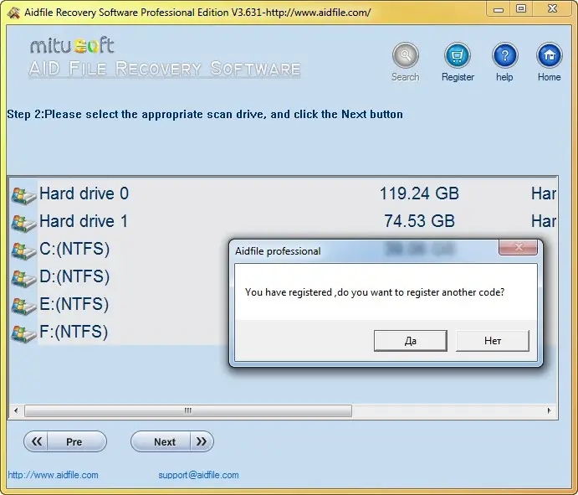Select the Hard drive 0 drive icon

coord(23,195)
